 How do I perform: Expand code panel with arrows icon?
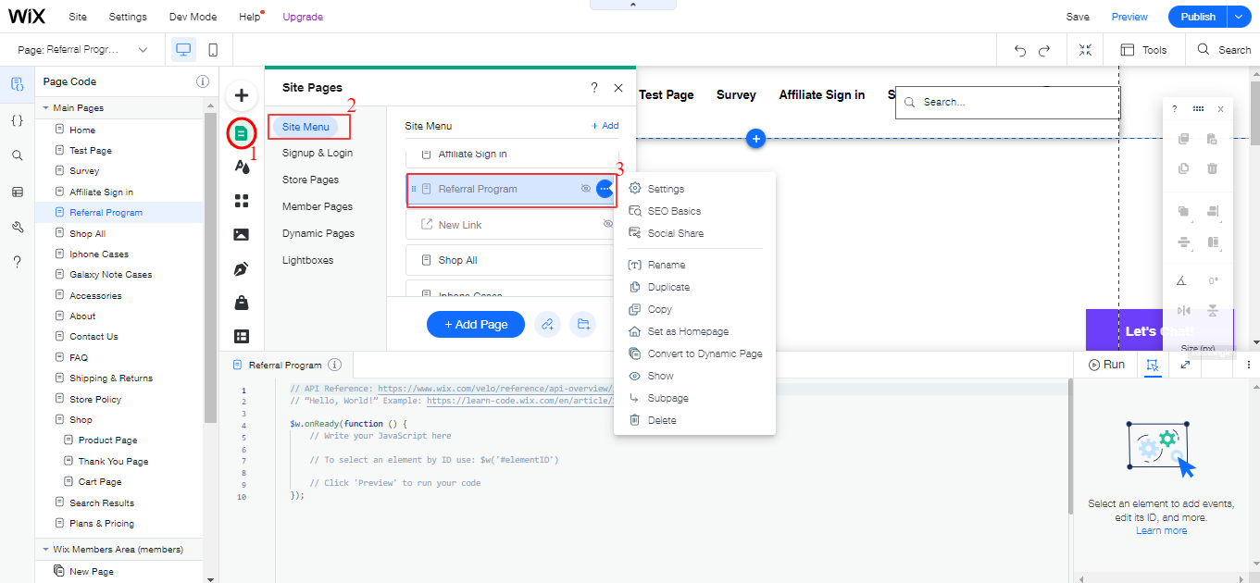pyautogui.click(x=1185, y=365)
